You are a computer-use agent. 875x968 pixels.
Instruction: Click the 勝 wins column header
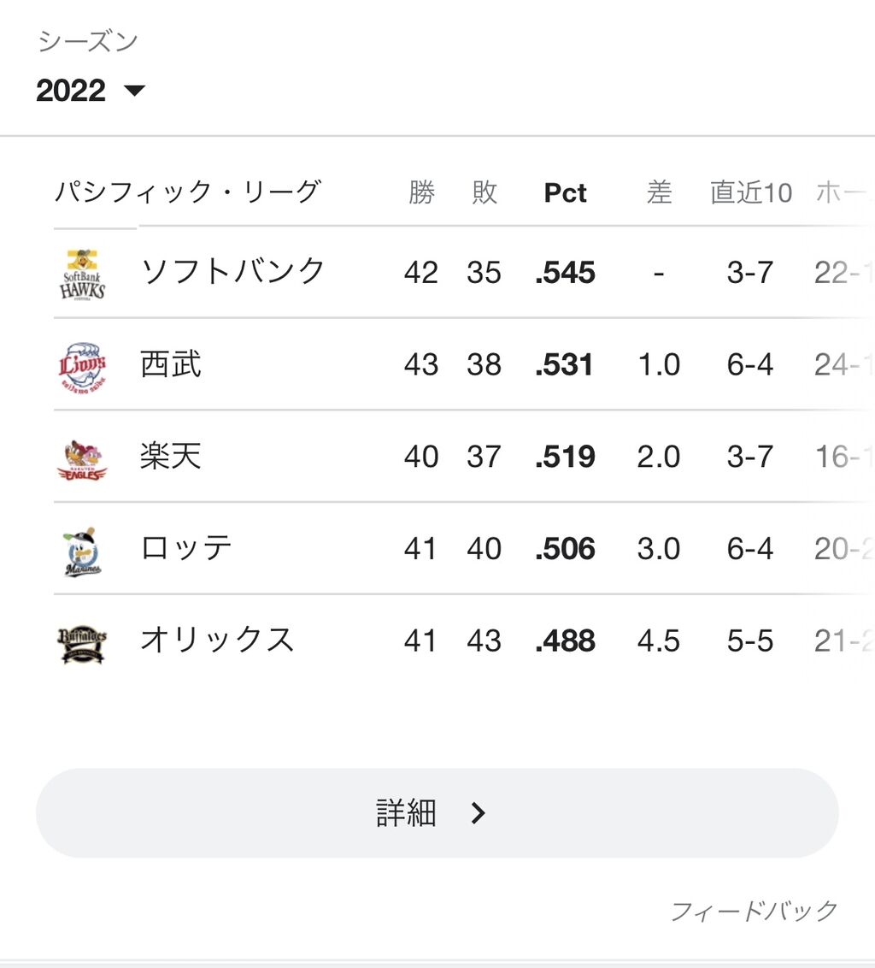tap(421, 192)
